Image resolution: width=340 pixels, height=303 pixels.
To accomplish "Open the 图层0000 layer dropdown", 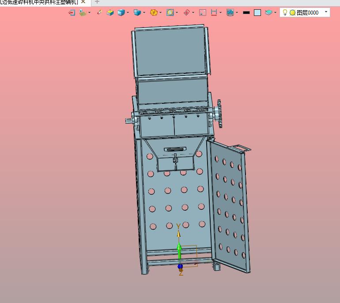I will pos(326,12).
